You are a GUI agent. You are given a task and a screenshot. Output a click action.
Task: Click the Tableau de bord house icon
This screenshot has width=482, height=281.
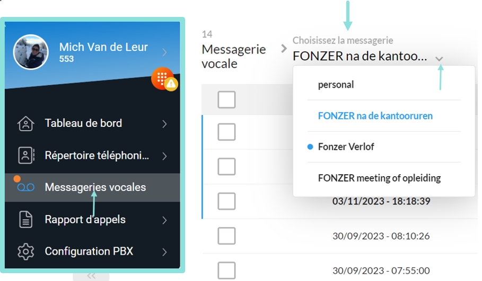(x=25, y=124)
